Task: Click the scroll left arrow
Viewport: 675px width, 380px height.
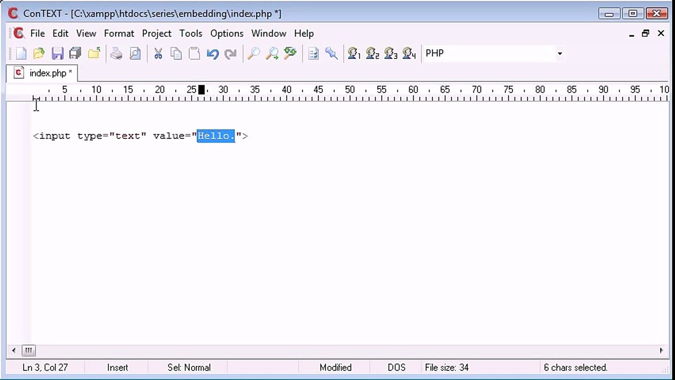Action: [x=14, y=350]
